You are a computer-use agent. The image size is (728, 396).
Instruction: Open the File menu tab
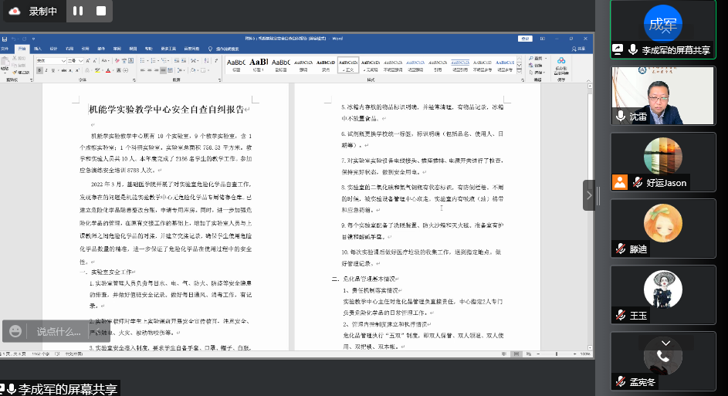click(5, 49)
